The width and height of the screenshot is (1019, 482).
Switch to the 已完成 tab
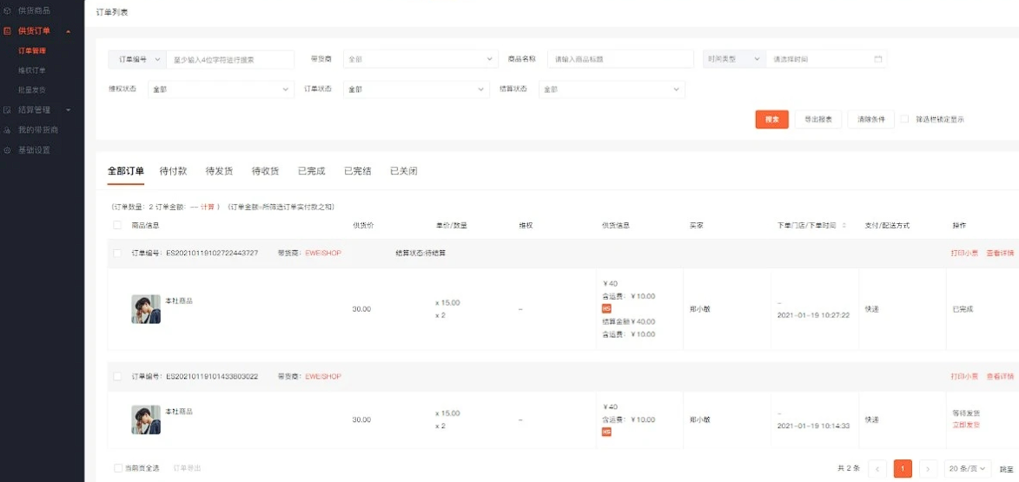tap(311, 171)
